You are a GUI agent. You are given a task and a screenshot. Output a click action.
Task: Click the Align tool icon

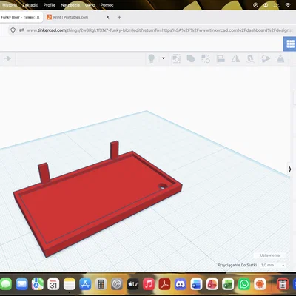click(x=221, y=58)
